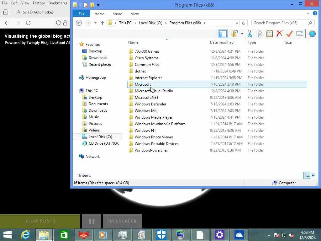Switch to the Home ribbon tab
321x241 pixels.
pyautogui.click(x=99, y=14)
